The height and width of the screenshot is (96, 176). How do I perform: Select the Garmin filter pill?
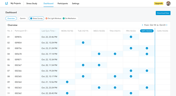pyautogui.click(x=23, y=18)
